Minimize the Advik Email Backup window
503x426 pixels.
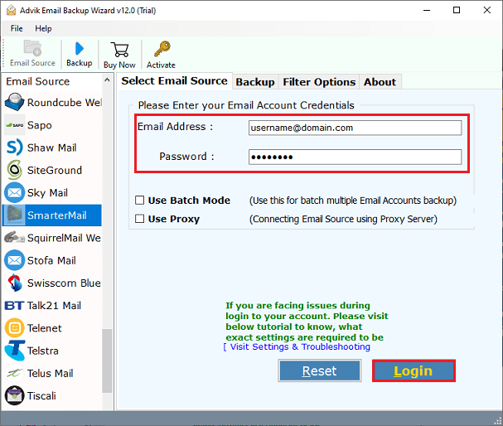pyautogui.click(x=427, y=10)
